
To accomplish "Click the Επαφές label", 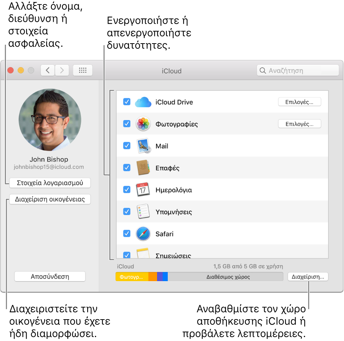I will (167, 168).
